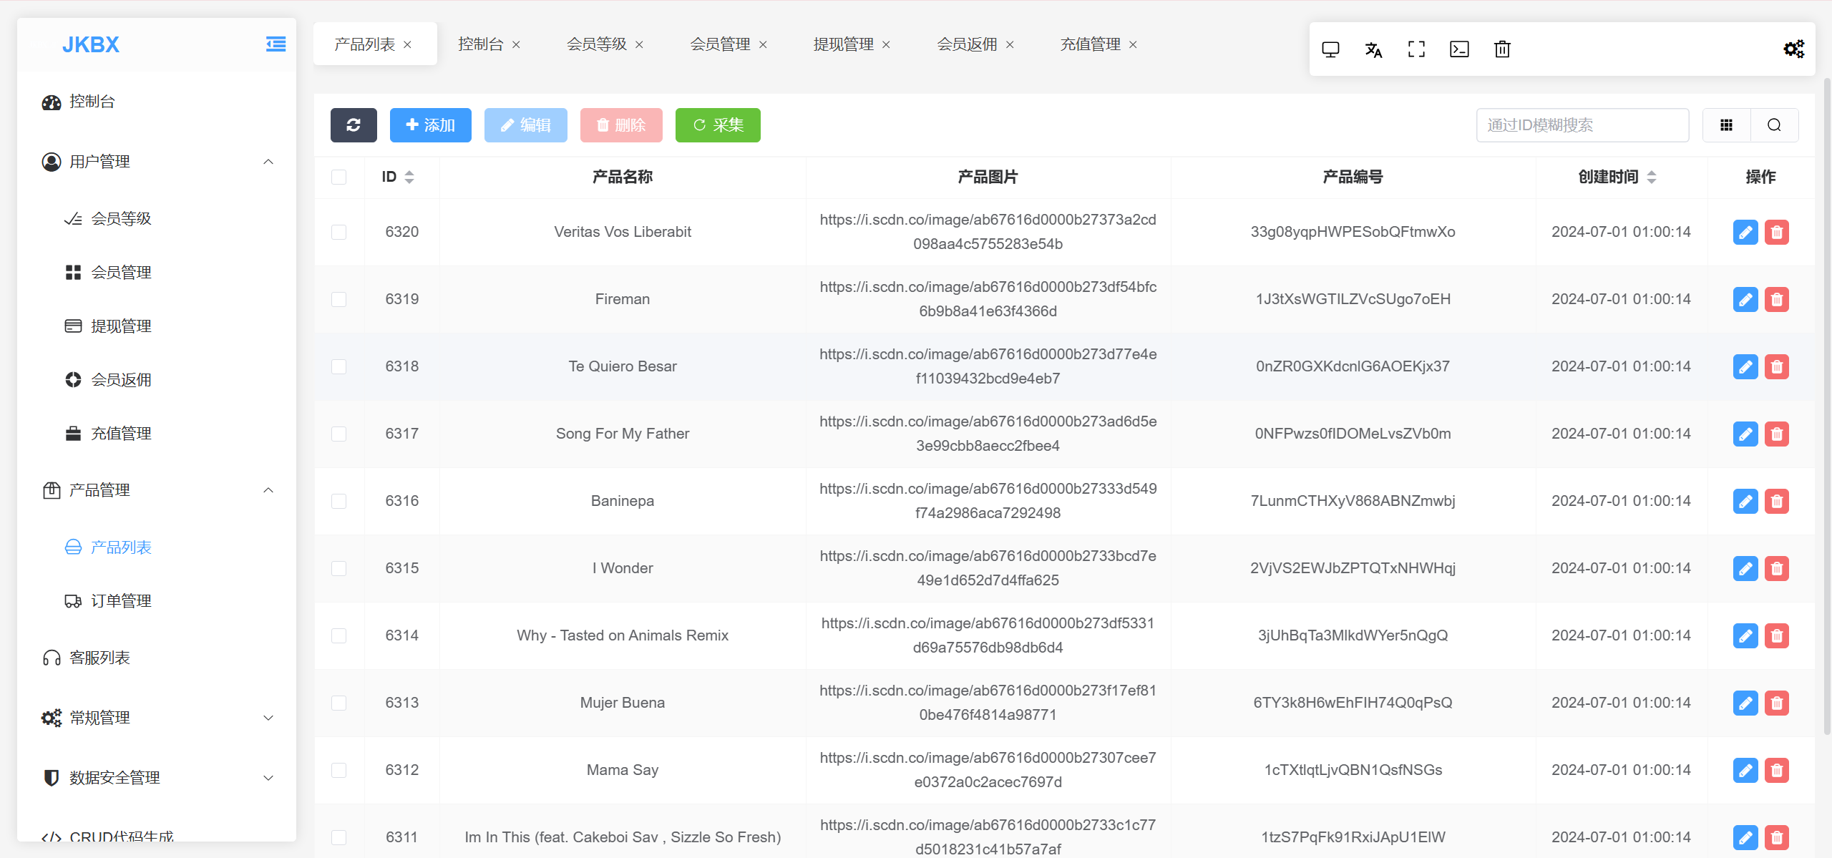The width and height of the screenshot is (1832, 858).
Task: Check the box for row 6320
Action: click(x=339, y=232)
